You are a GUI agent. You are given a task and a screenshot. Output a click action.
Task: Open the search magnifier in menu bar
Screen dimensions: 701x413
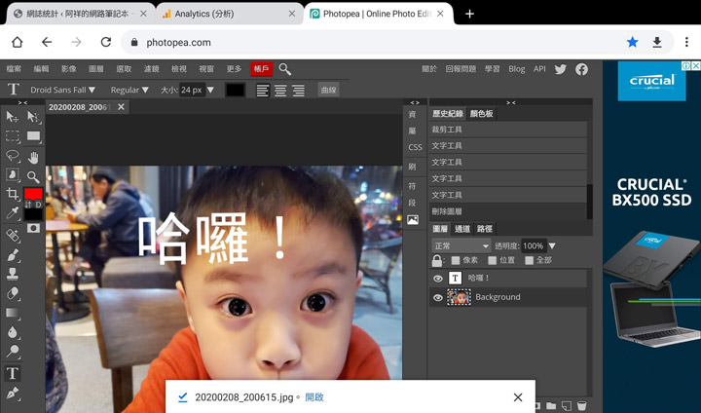pyautogui.click(x=284, y=69)
